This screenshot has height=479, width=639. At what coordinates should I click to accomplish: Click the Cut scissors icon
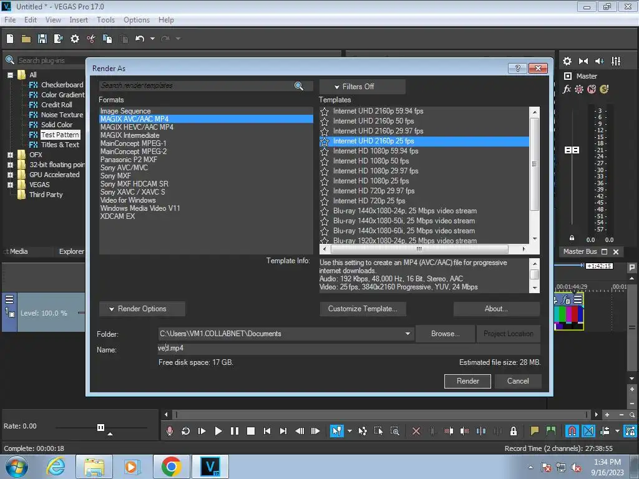click(x=91, y=39)
